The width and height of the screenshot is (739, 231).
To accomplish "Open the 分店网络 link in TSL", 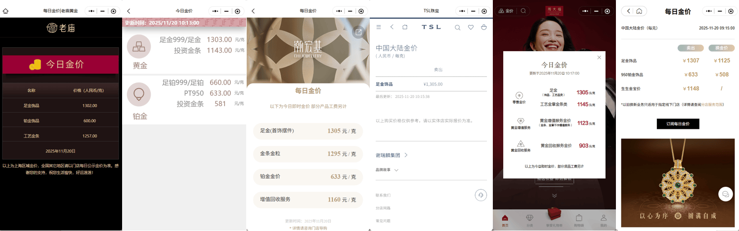I will pyautogui.click(x=383, y=208).
